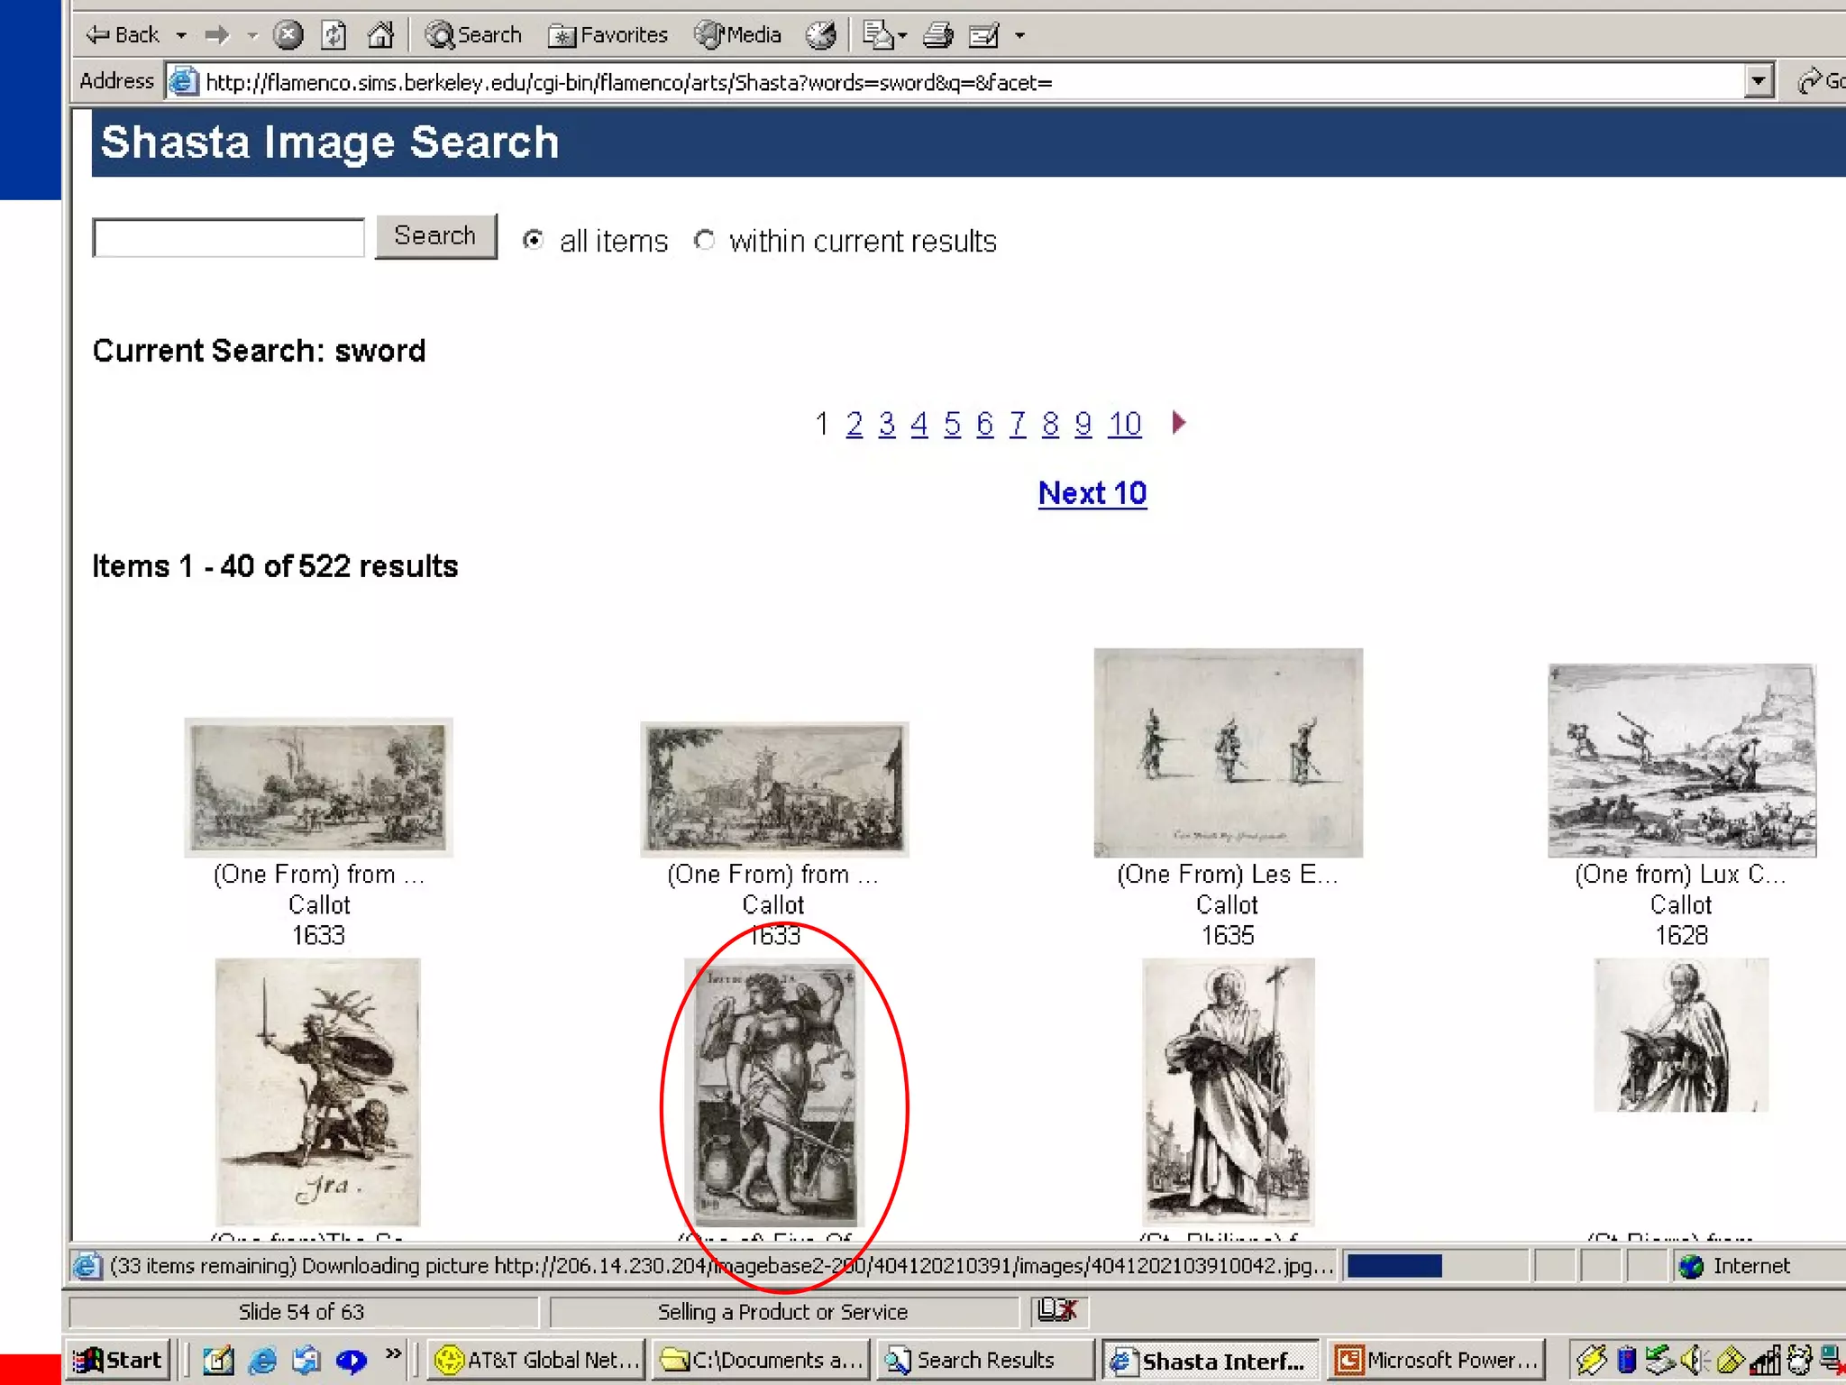Viewport: 1846px width, 1385px height.
Task: Expand the Mail toolbar dropdown arrow
Action: click(x=902, y=35)
